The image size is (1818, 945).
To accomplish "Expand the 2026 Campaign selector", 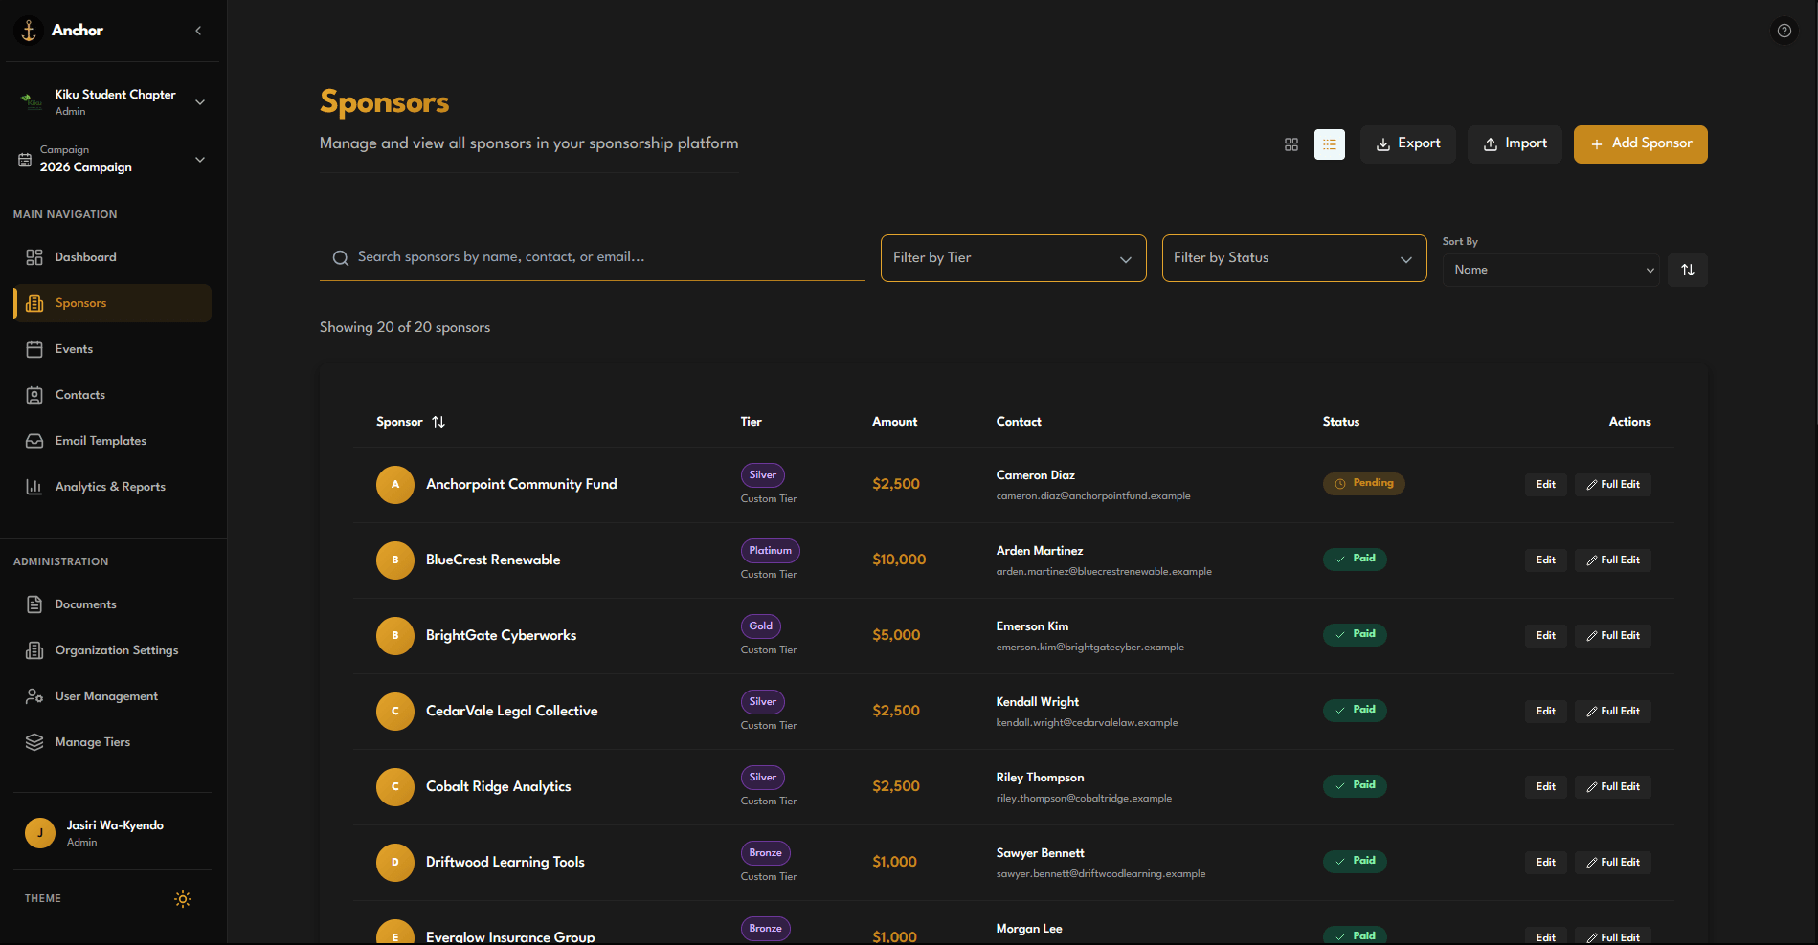I will click(113, 160).
